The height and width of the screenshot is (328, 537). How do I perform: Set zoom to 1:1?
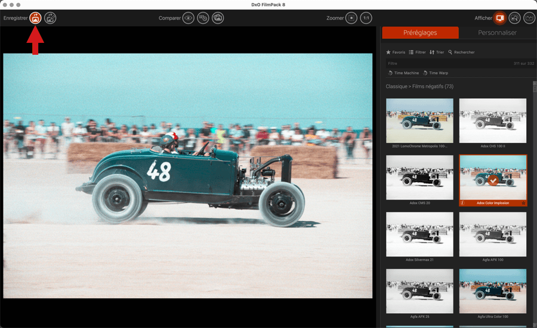click(x=366, y=18)
